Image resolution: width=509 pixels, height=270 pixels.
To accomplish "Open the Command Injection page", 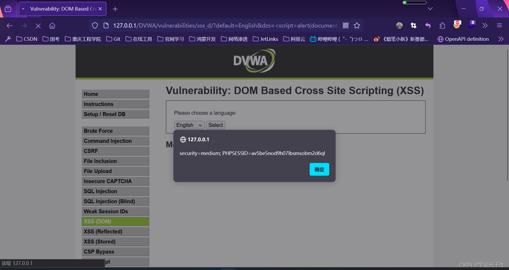I will point(115,141).
